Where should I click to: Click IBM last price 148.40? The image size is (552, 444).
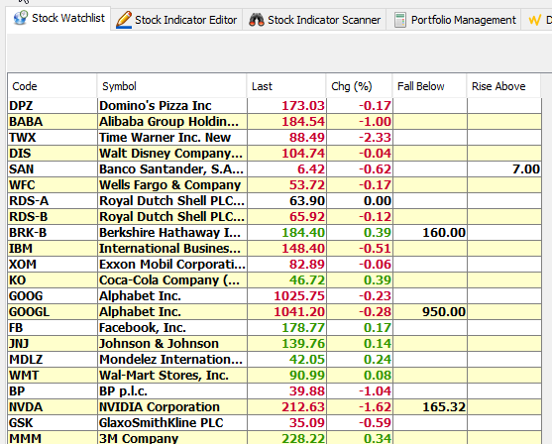tap(287, 248)
